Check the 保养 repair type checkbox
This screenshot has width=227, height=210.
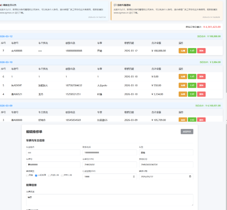(x=27, y=176)
